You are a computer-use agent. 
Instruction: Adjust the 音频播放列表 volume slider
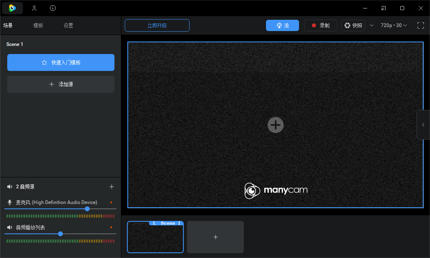click(60, 234)
